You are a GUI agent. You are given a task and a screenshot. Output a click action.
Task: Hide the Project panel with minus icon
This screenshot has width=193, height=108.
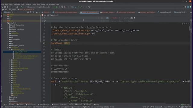pyautogui.click(x=40, y=12)
